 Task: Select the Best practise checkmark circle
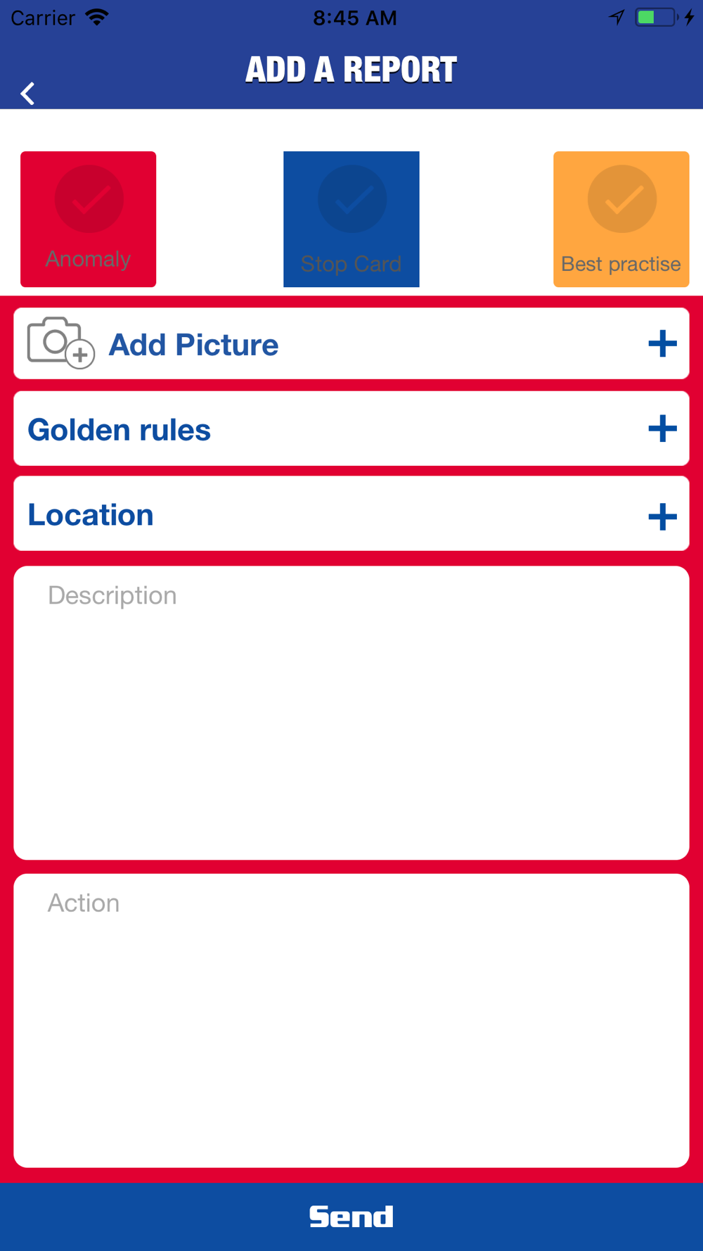[622, 199]
